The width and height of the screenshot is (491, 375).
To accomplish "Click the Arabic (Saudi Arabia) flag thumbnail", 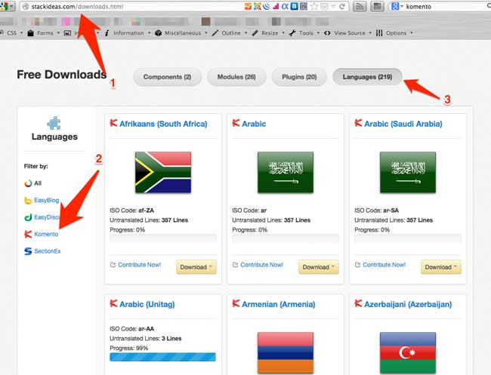I will (x=408, y=172).
